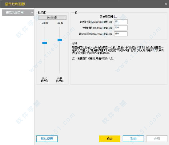Screen dimensions: 169x145
Task: Click the 插件控制面板 title bar text
Action: (x=15, y=4)
